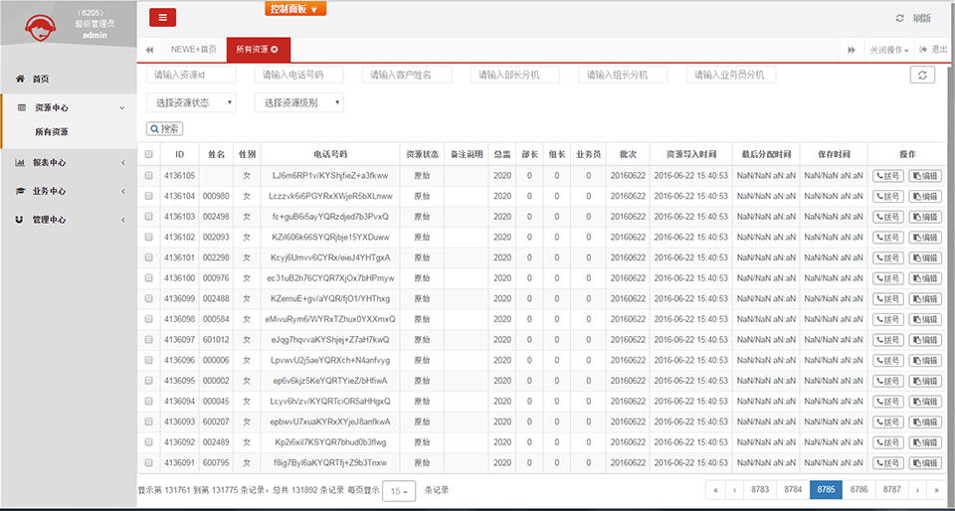Click the red hamburger menu button
Screen dimensions: 955x511
[x=162, y=18]
